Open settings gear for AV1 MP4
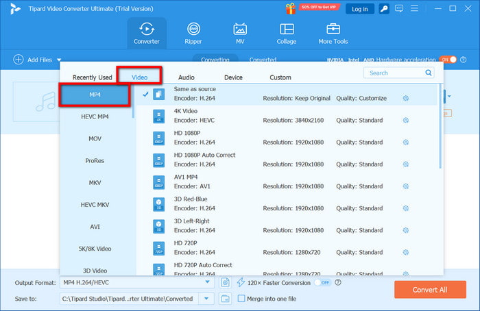The image size is (480, 311). tap(406, 186)
